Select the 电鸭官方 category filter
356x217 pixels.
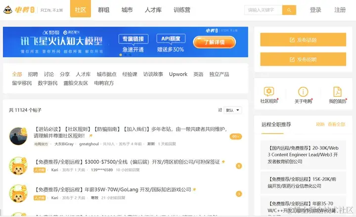tap(104, 83)
